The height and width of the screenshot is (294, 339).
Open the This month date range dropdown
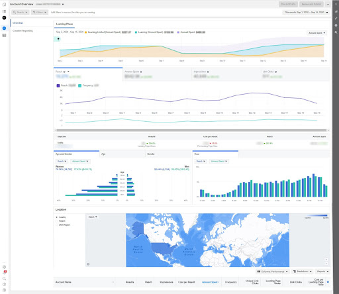click(x=306, y=13)
